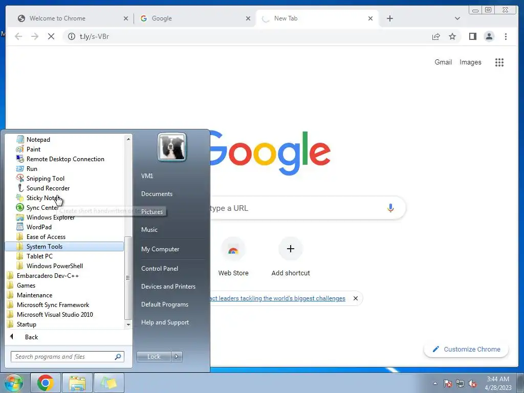Screen dimensions: 524x393
Task: Open Notepad from the Start menu
Action: 38,139
